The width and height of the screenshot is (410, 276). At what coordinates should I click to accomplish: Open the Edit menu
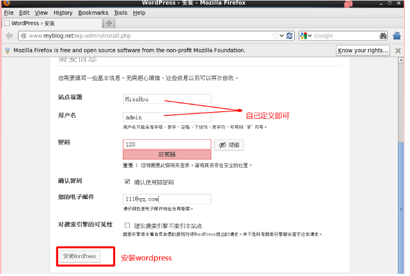pos(24,13)
